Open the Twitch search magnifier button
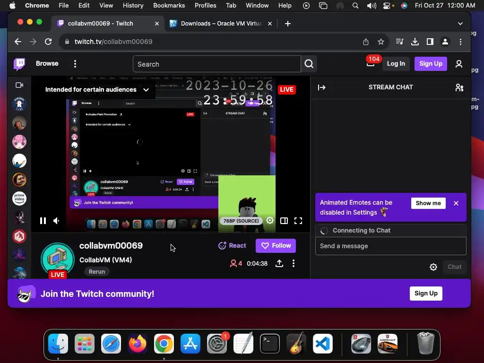 (309, 64)
